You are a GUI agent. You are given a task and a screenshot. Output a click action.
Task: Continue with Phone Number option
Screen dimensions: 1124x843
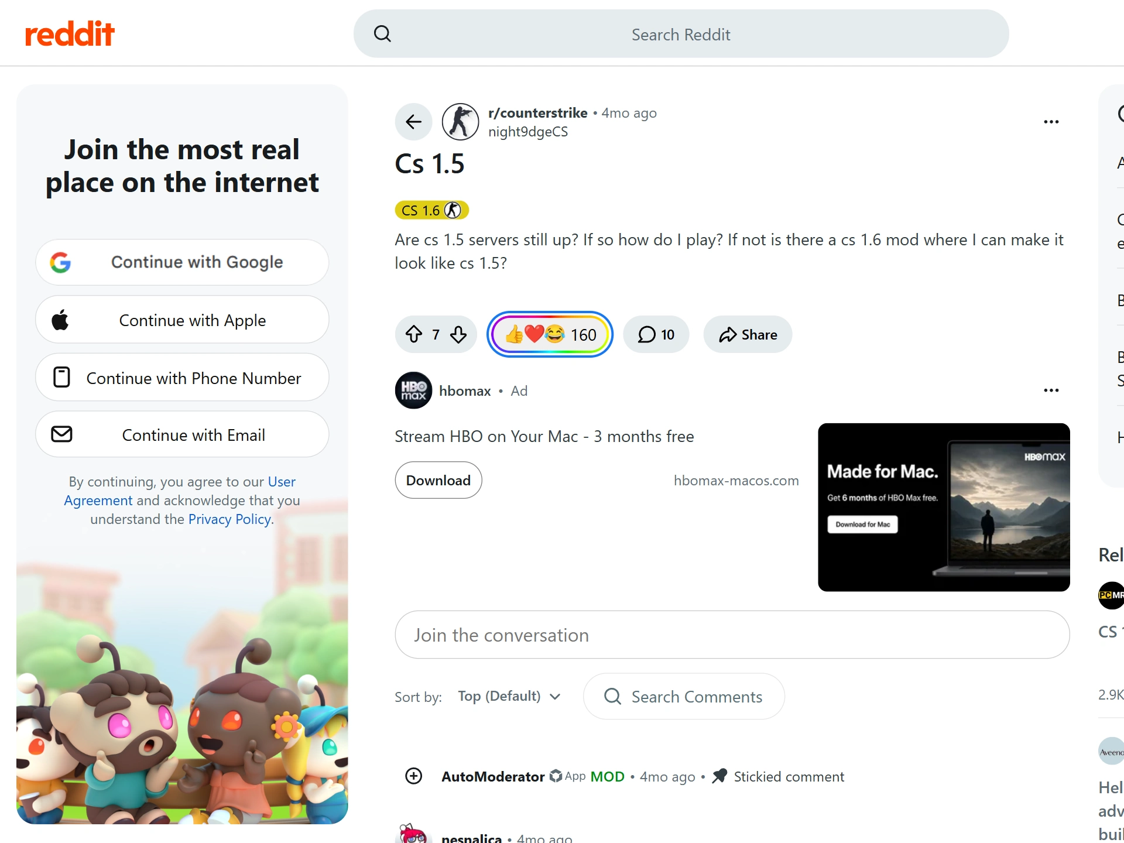[x=182, y=378]
